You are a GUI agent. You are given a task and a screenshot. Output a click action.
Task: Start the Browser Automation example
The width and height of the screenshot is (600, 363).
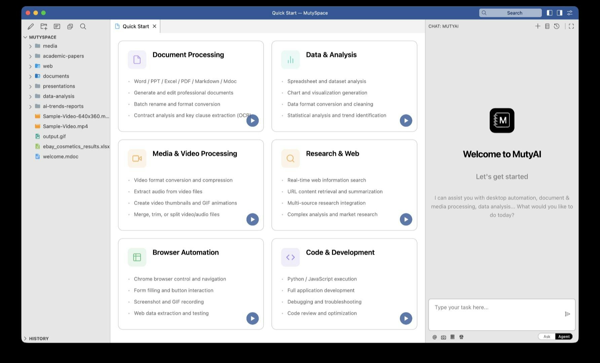pyautogui.click(x=253, y=318)
